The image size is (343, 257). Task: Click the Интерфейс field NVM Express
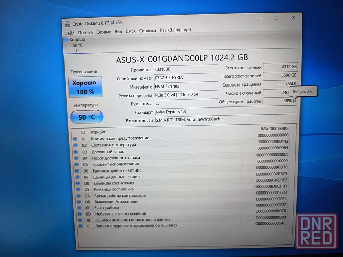186,86
